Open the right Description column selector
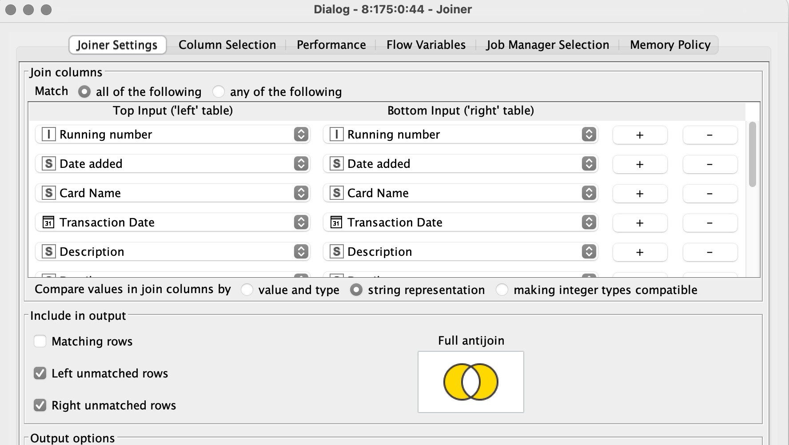 tap(589, 251)
